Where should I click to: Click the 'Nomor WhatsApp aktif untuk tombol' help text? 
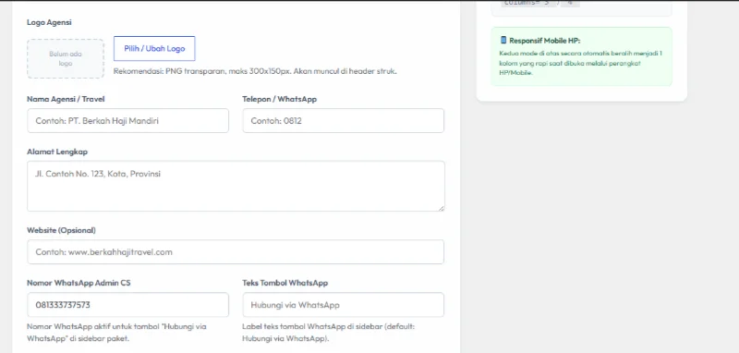pos(116,333)
